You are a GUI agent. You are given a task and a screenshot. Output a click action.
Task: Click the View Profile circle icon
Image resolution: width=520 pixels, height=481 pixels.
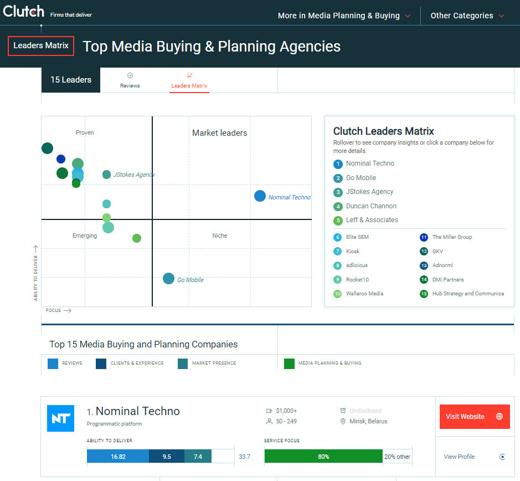pyautogui.click(x=502, y=457)
